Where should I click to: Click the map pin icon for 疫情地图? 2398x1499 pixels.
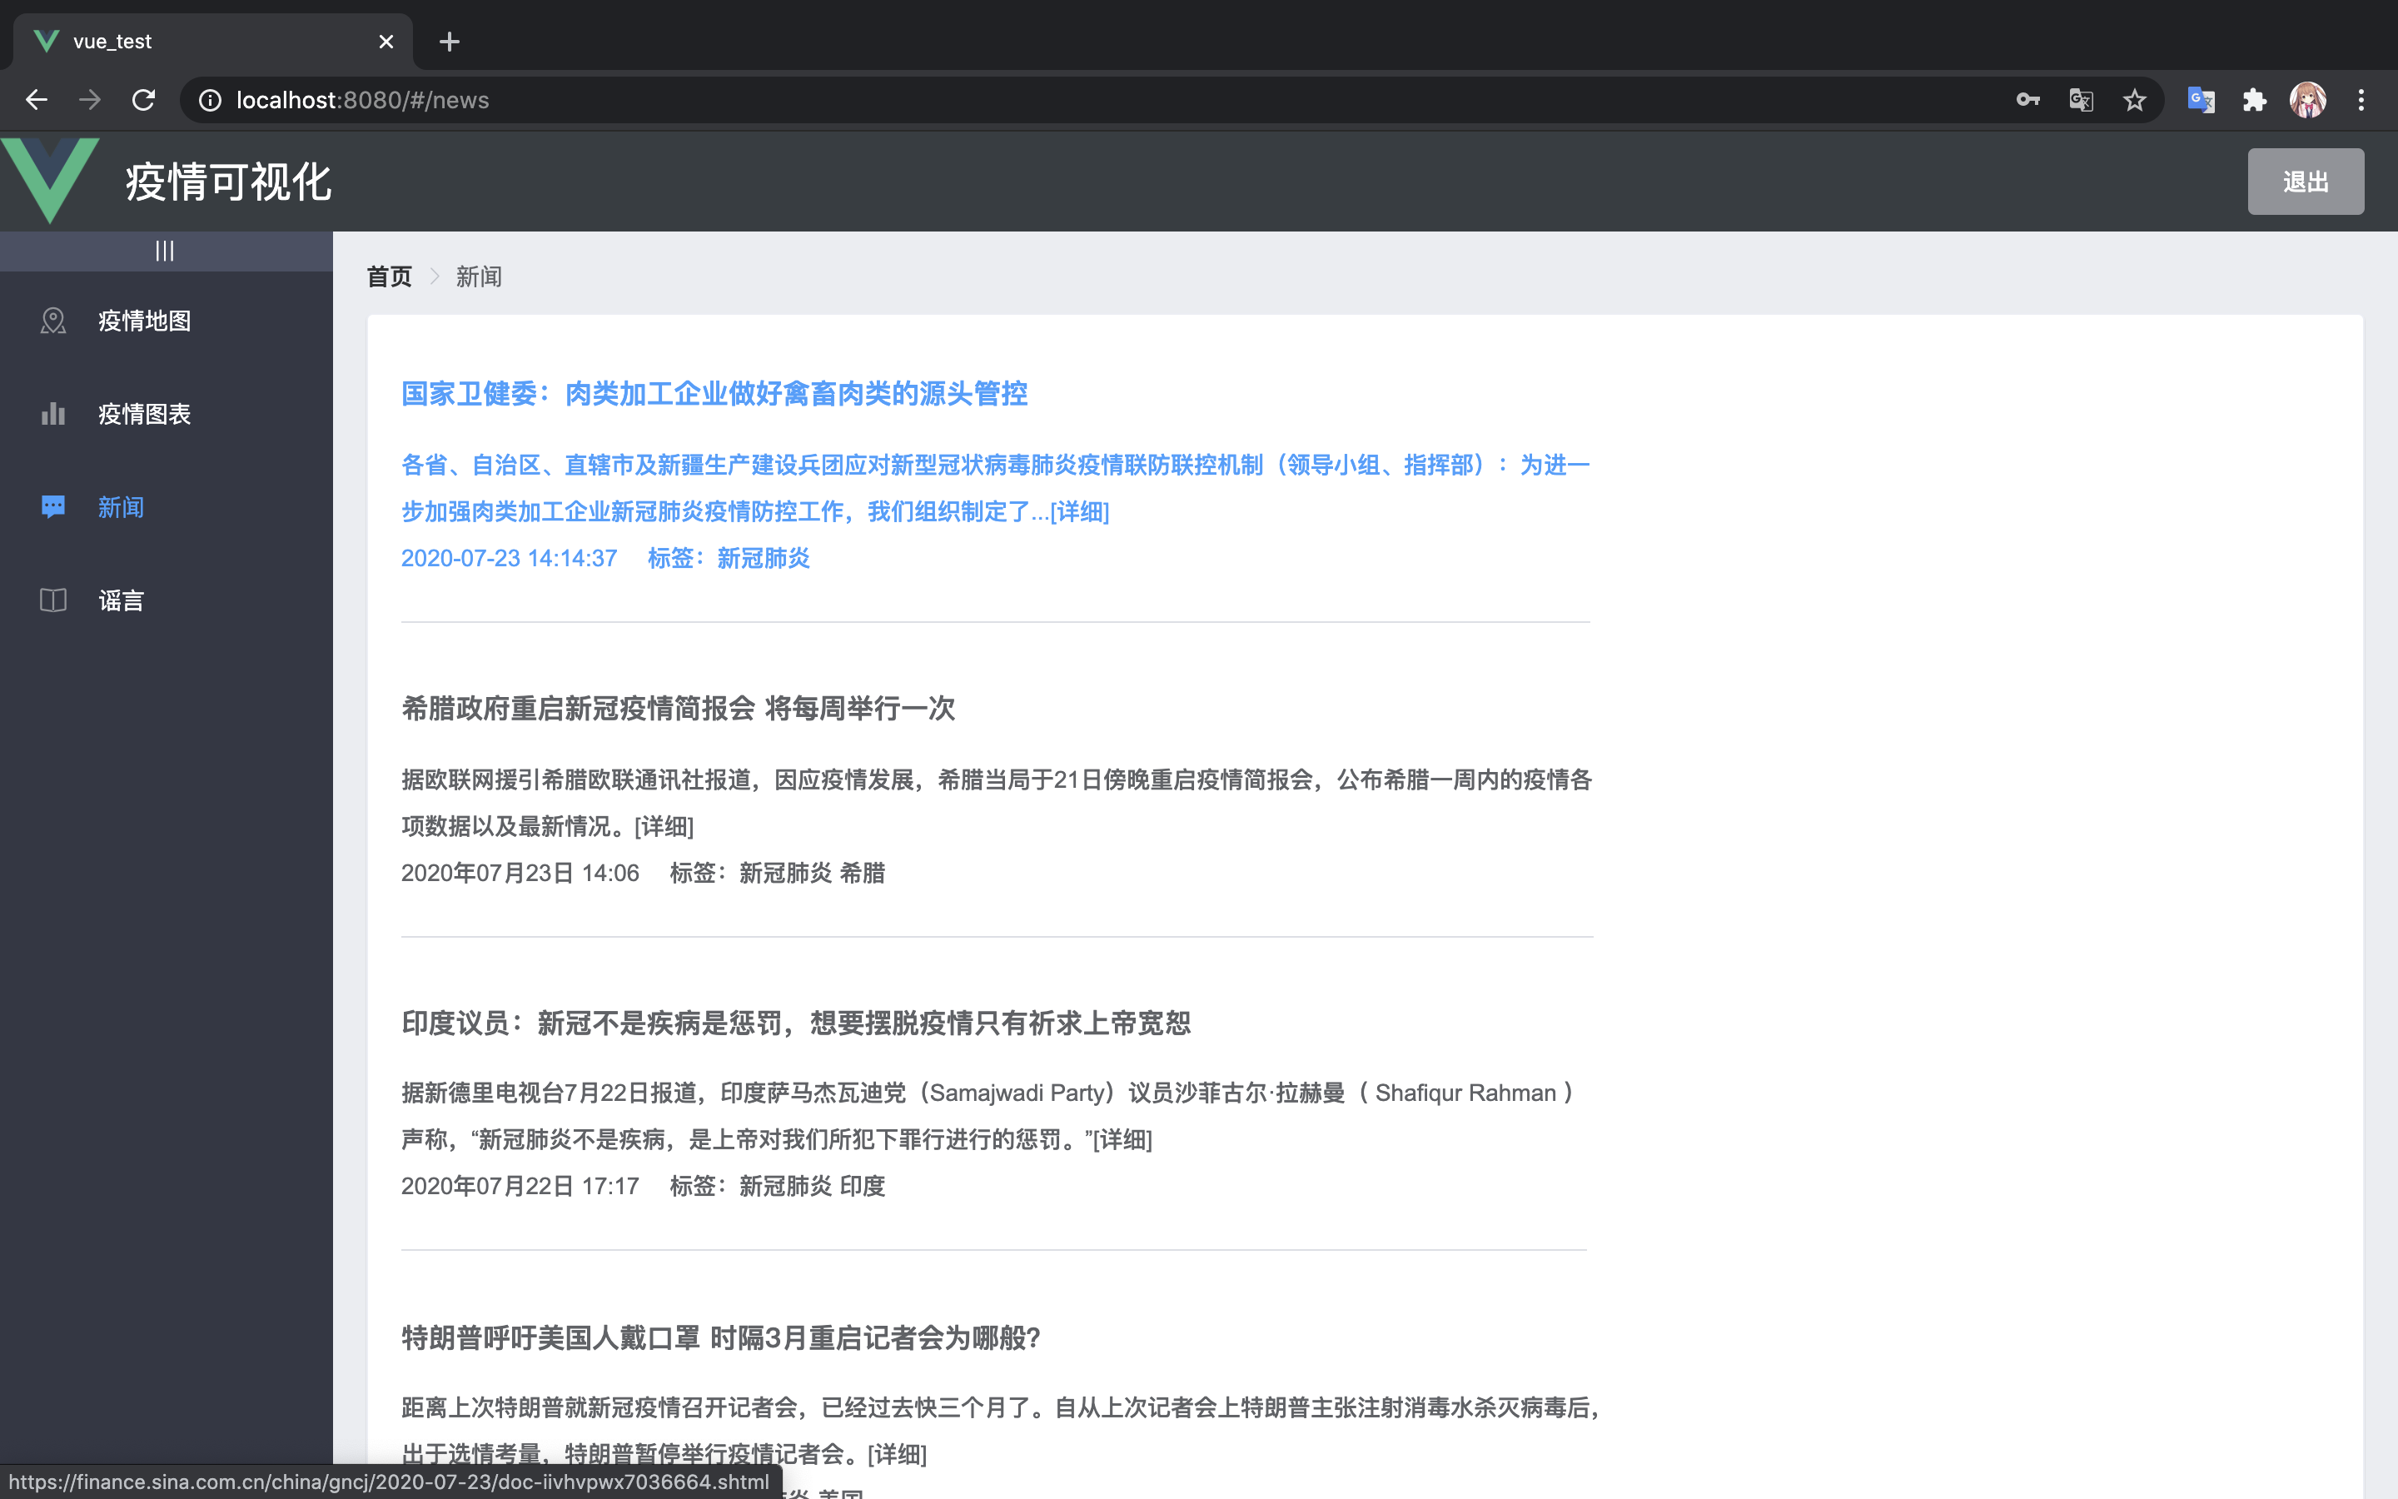pos(52,321)
